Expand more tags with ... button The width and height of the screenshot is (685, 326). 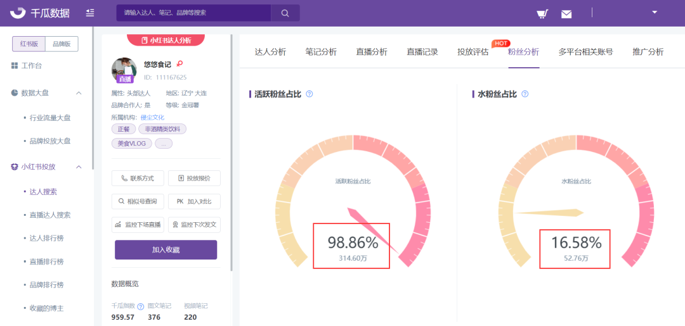164,144
